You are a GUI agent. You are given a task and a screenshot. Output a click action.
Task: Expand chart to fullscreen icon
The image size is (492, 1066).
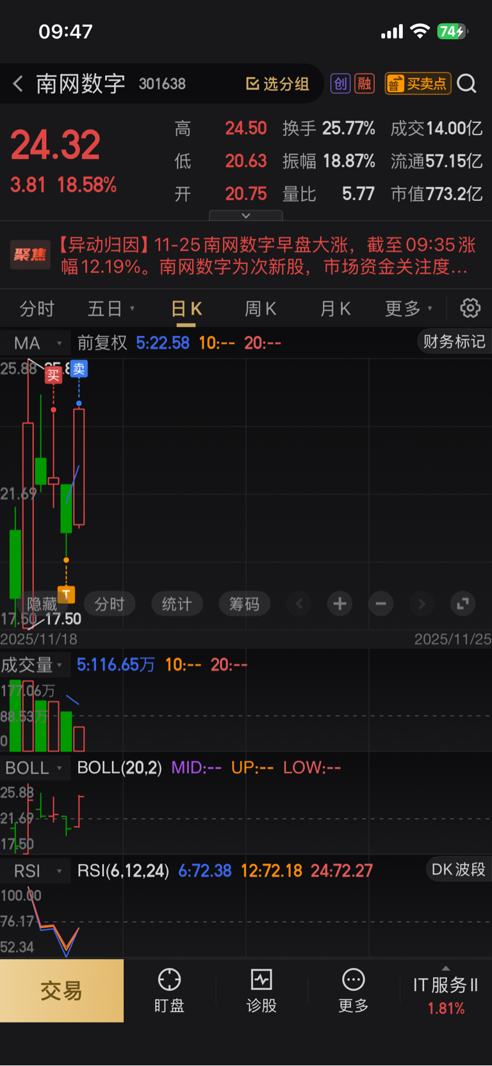click(463, 604)
